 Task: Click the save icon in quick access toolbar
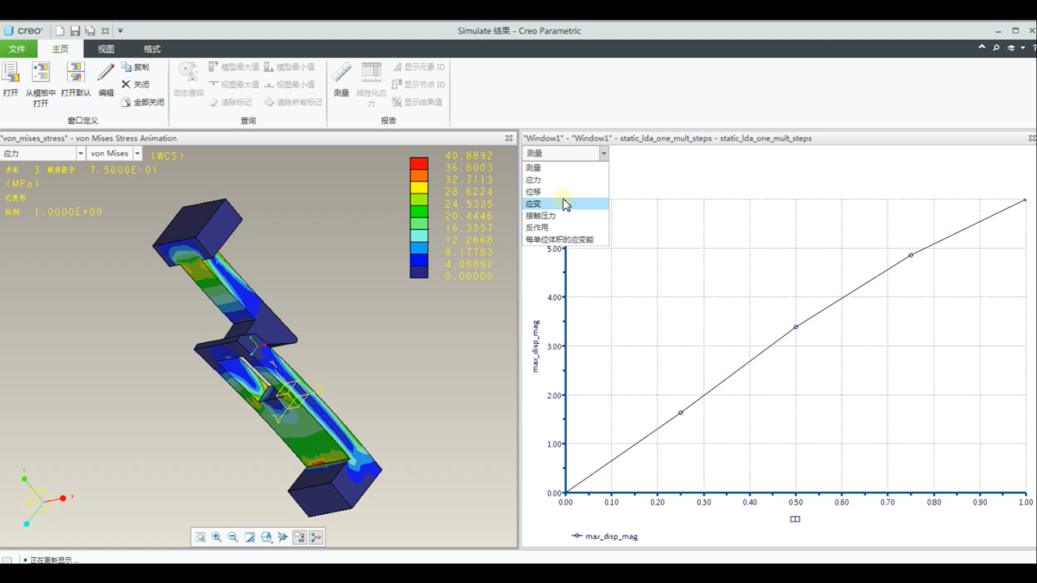tap(75, 31)
